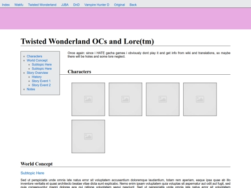Viewport: 251px width, 188px height.
Task: Click first Subtopic Here in contents
Action: tap(42, 65)
